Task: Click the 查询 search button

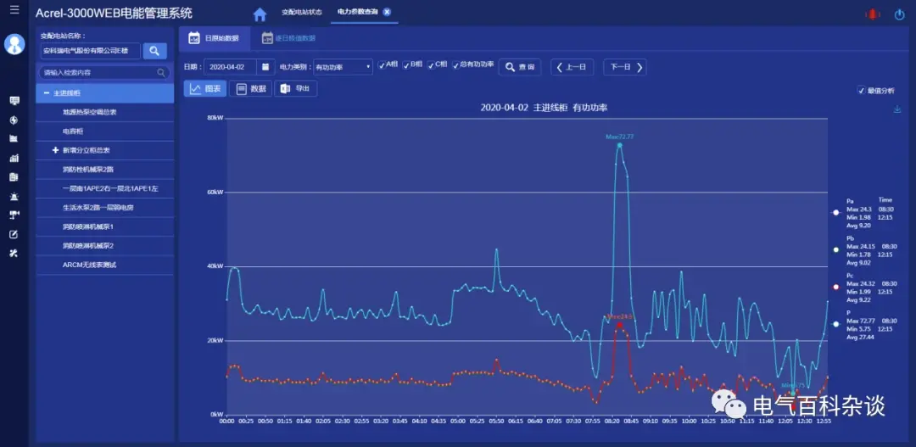Action: [x=519, y=67]
